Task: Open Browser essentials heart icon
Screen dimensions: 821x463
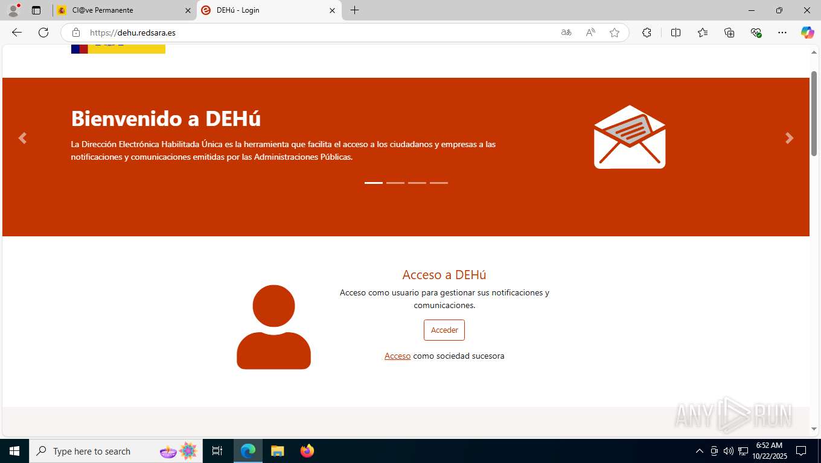Action: (x=756, y=33)
